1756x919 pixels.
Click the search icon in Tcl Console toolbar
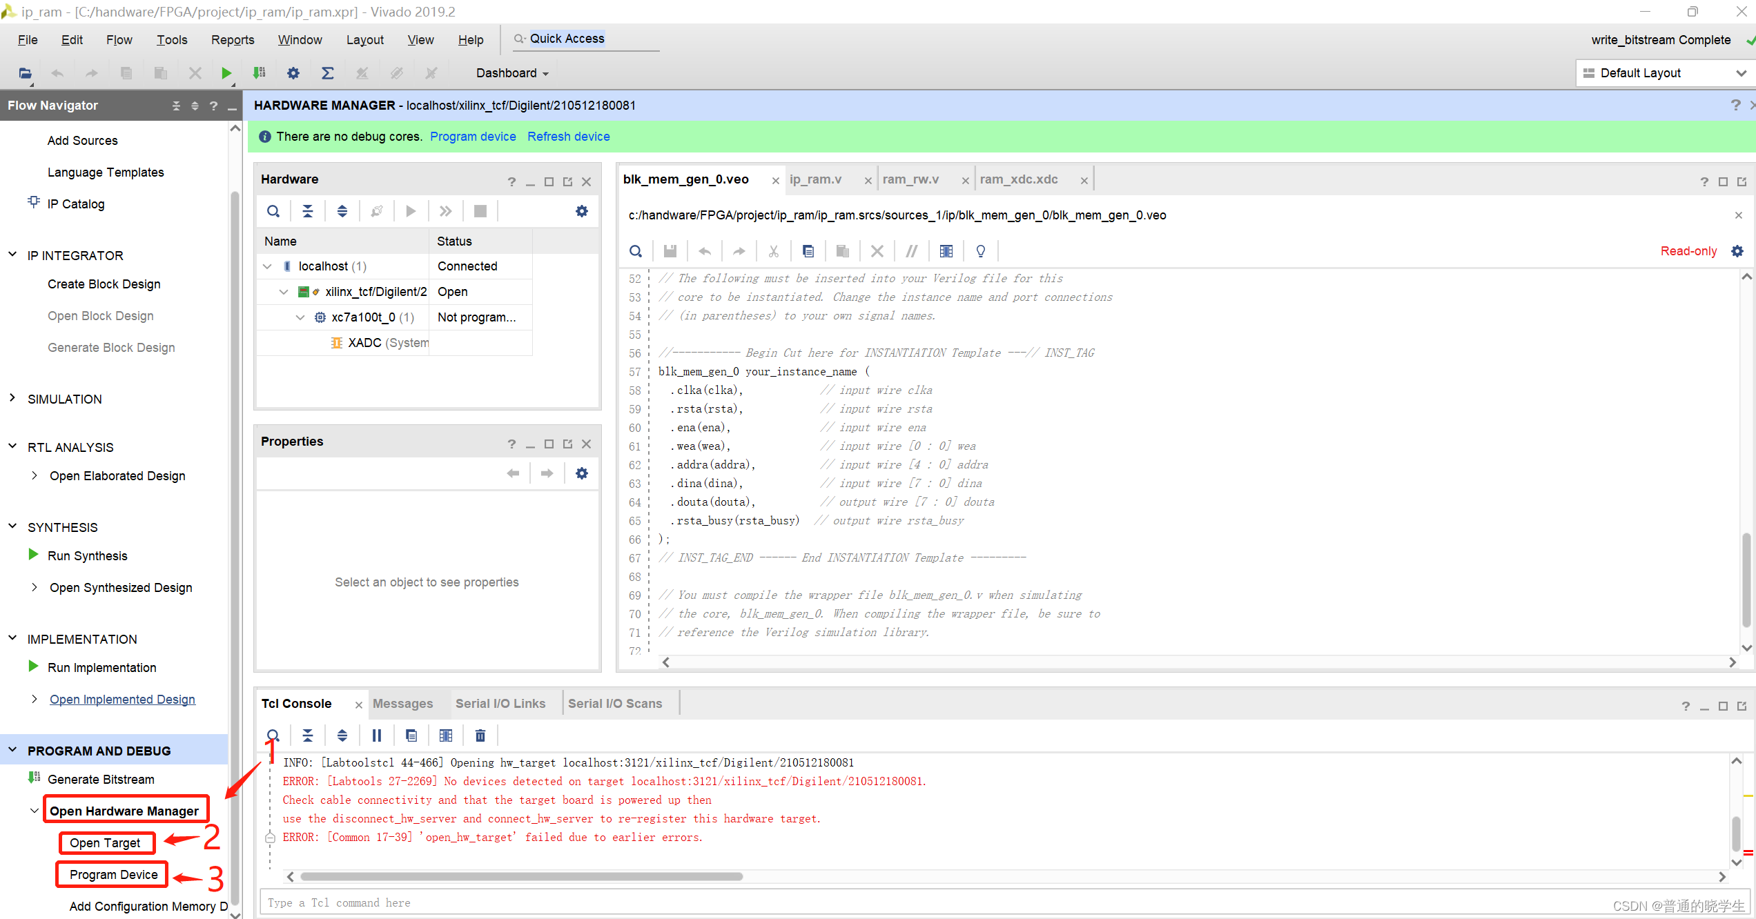point(273,735)
